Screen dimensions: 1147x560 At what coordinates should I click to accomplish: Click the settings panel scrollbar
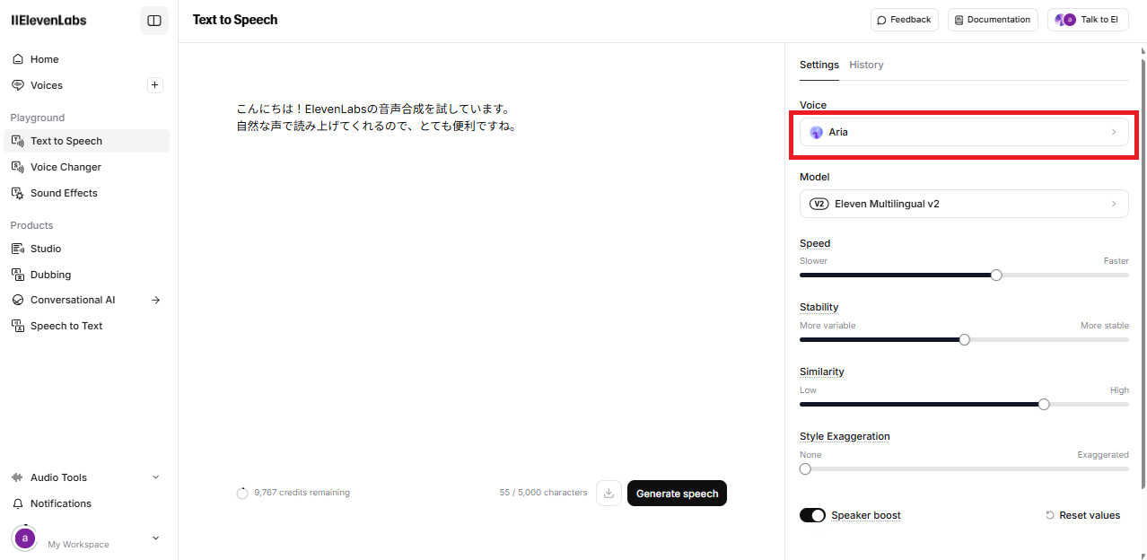(1143, 274)
